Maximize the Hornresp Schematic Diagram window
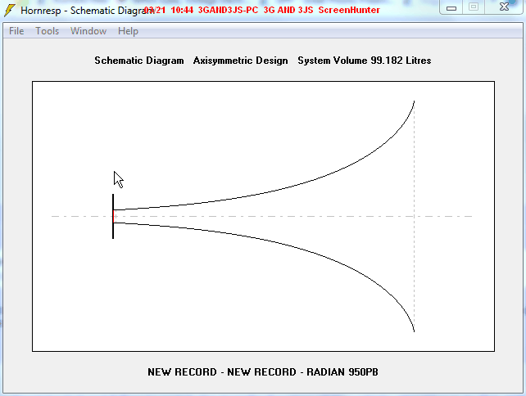526x396 pixels. click(x=474, y=7)
